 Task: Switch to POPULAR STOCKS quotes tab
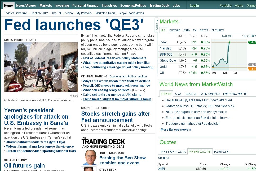coord(173,152)
